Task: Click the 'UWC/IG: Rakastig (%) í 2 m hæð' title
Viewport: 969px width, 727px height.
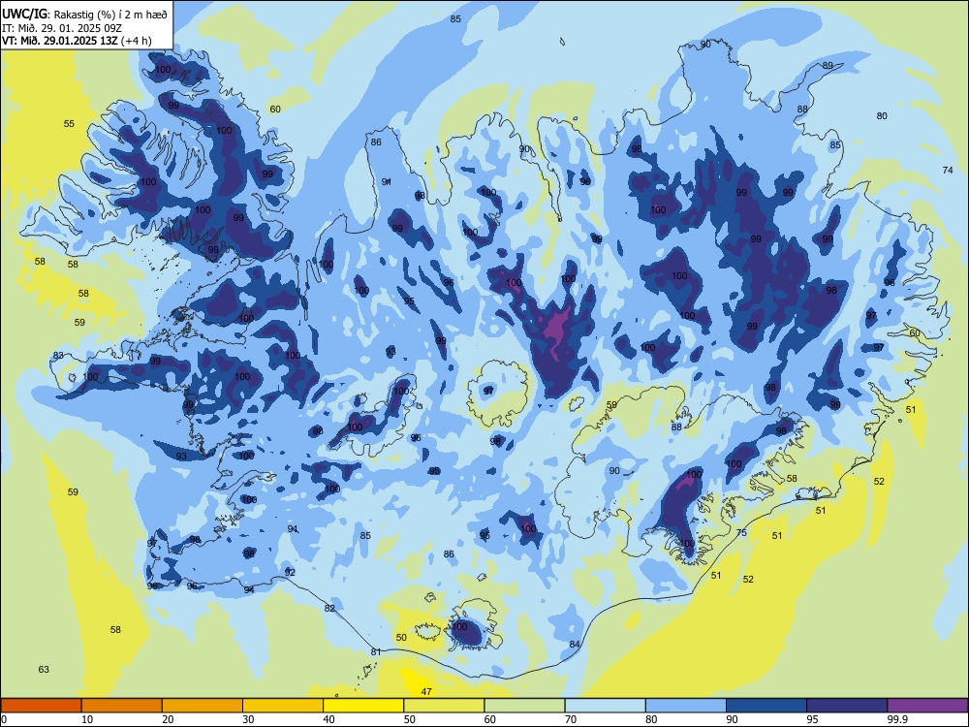Action: tap(84, 15)
